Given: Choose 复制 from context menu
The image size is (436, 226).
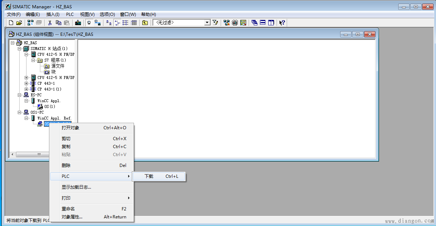Looking at the screenshot, I should pos(91,147).
